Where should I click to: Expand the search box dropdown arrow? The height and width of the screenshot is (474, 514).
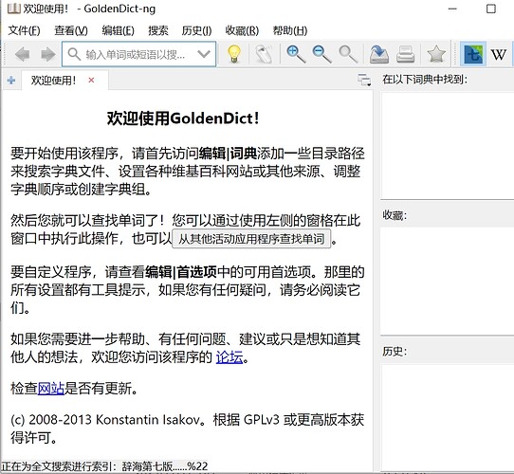click(x=204, y=54)
